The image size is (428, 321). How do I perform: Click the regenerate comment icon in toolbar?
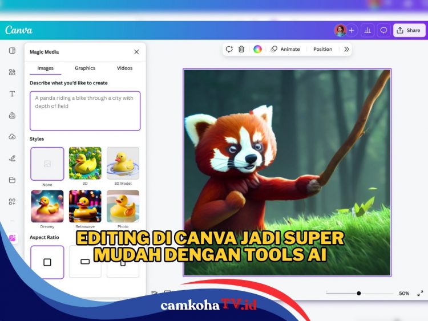[x=229, y=49]
